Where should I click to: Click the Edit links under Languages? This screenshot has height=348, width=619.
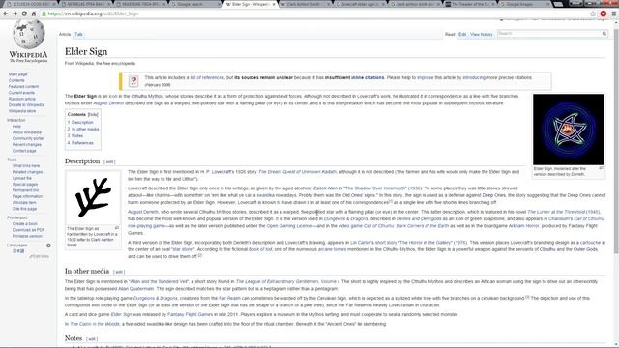tap(40, 257)
